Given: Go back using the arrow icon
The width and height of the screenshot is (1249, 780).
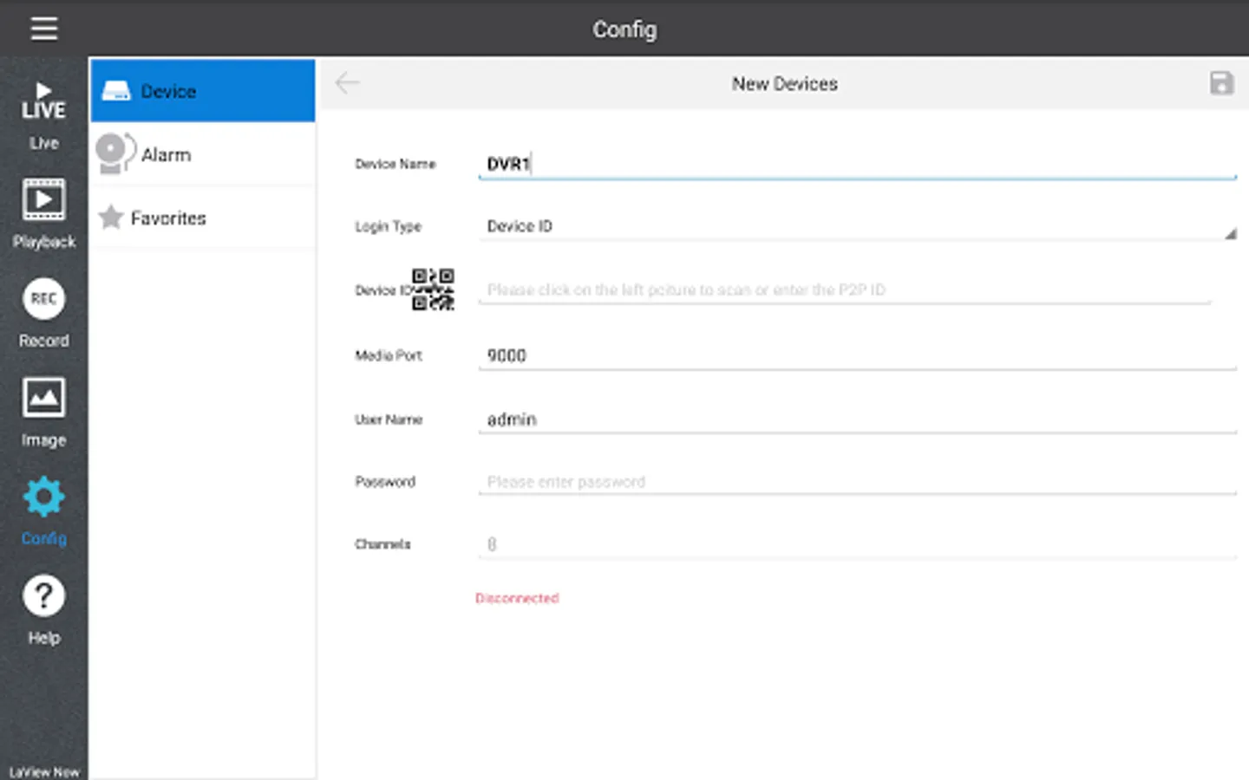Looking at the screenshot, I should click(x=347, y=83).
